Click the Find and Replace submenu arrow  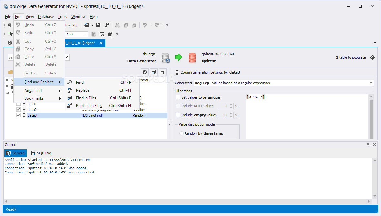60,82
